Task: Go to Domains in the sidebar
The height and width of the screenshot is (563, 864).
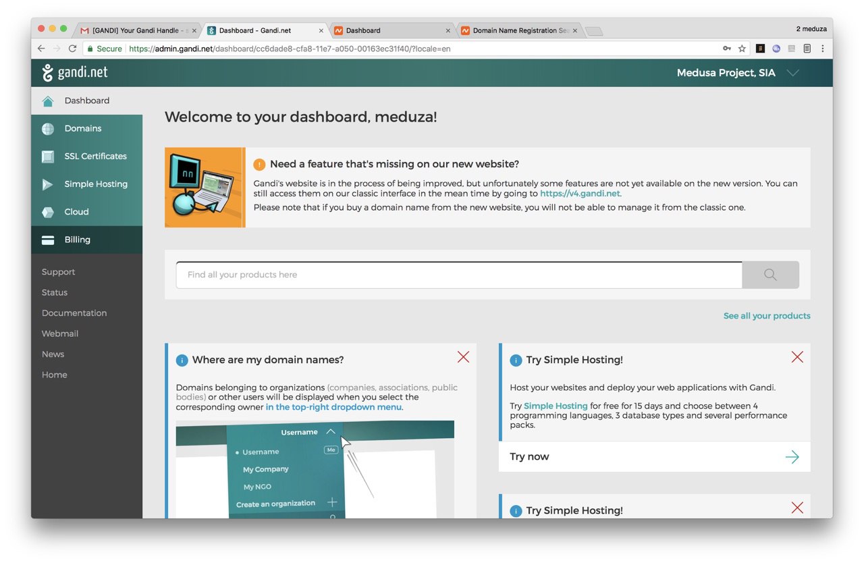Action: [x=86, y=128]
